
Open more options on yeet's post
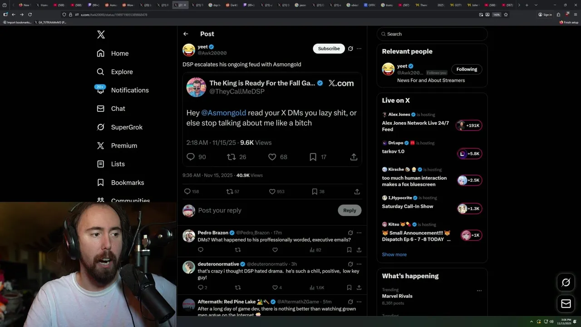[359, 49]
